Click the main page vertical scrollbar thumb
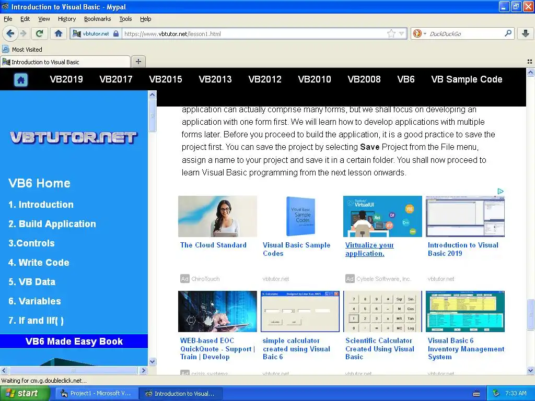 pos(530,314)
